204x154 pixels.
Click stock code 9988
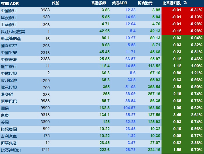click(x=45, y=101)
